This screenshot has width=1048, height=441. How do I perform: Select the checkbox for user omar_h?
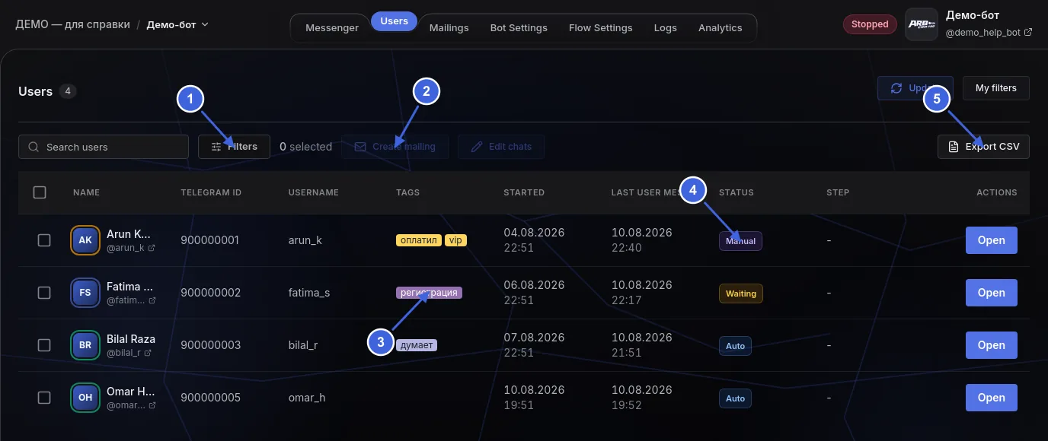click(x=44, y=398)
